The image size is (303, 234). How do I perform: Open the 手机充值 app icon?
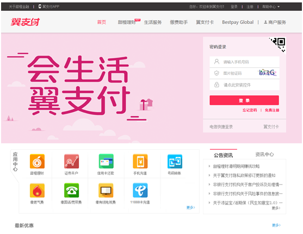pyautogui.click(x=140, y=161)
